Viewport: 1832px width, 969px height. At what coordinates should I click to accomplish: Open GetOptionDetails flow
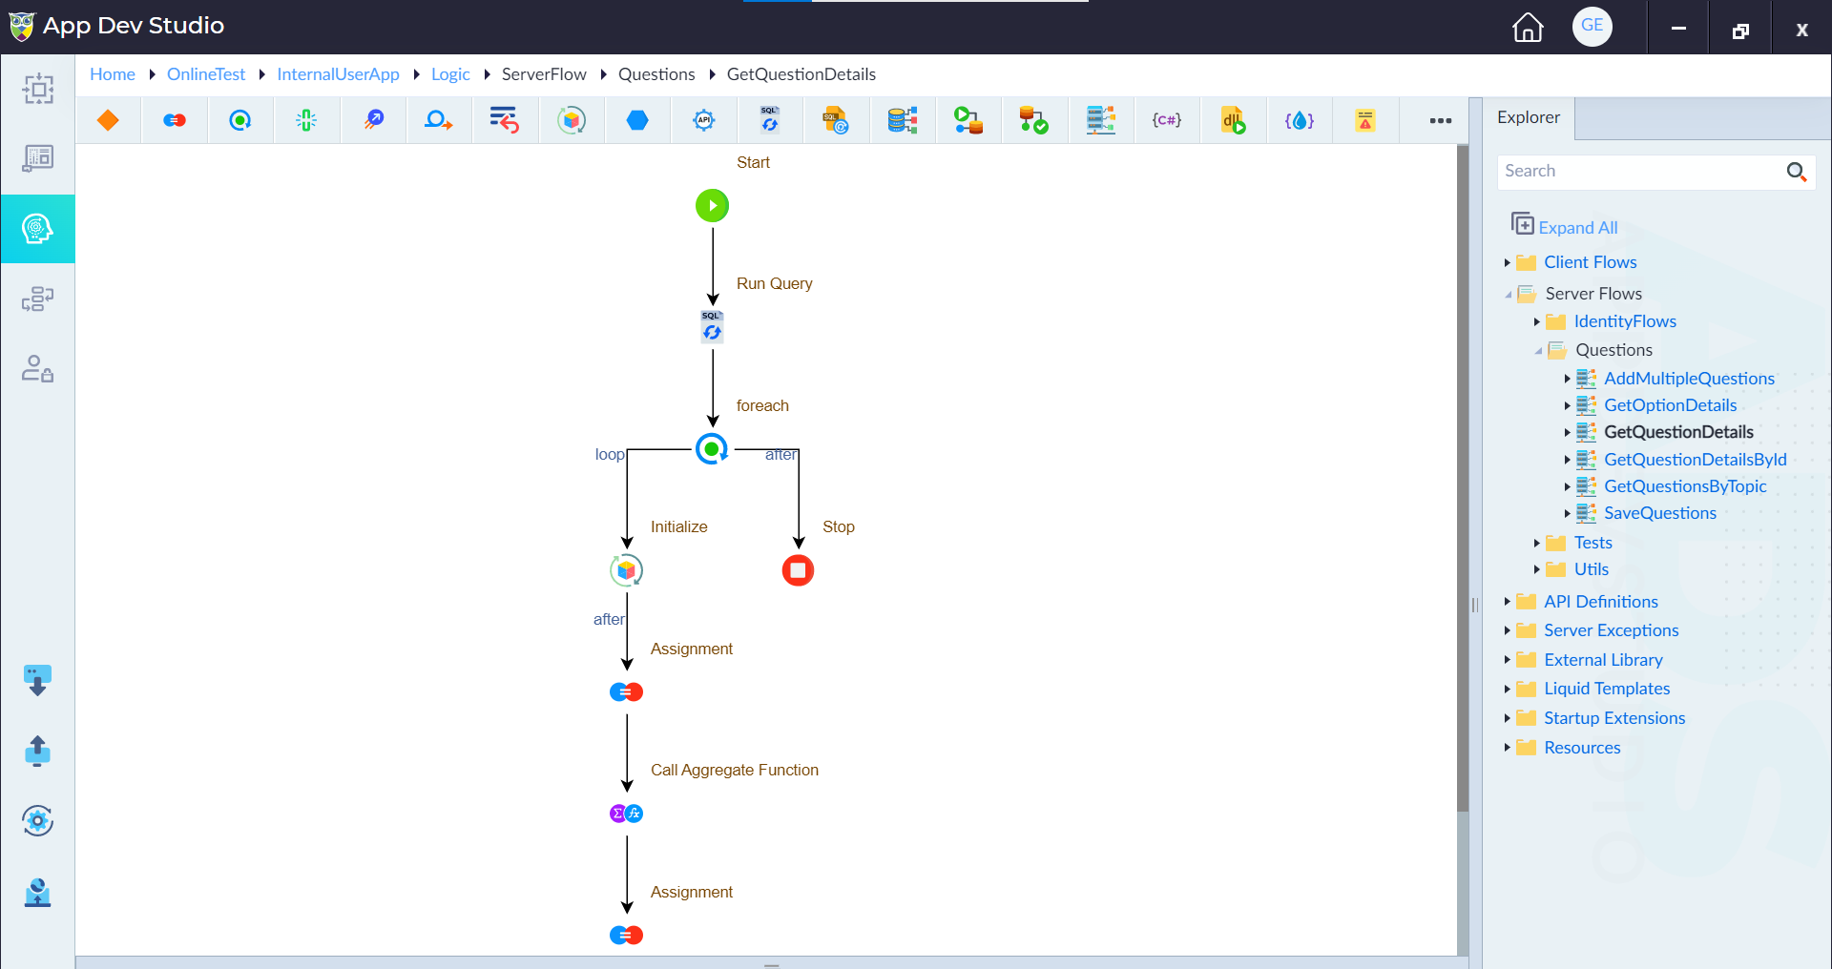click(1670, 405)
